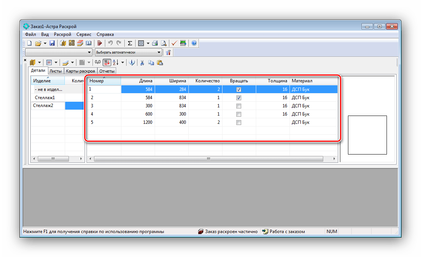Check Вращать for part number 3

(x=239, y=106)
